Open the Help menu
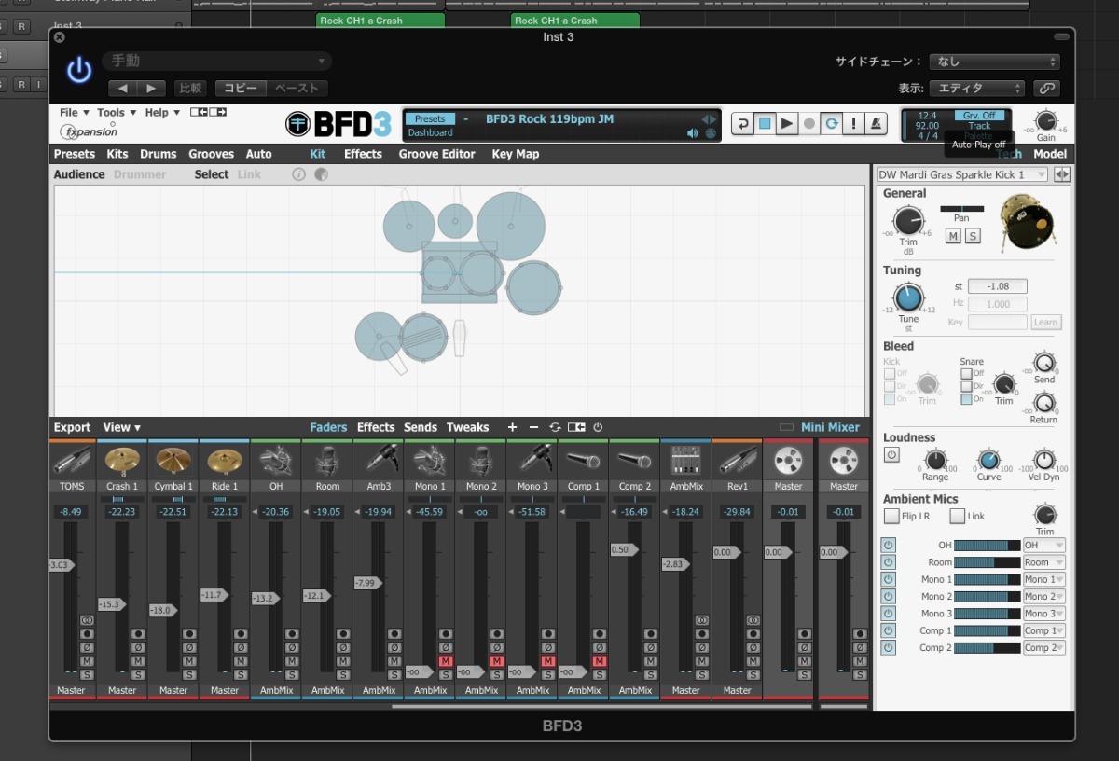The image size is (1119, 761). 162,113
